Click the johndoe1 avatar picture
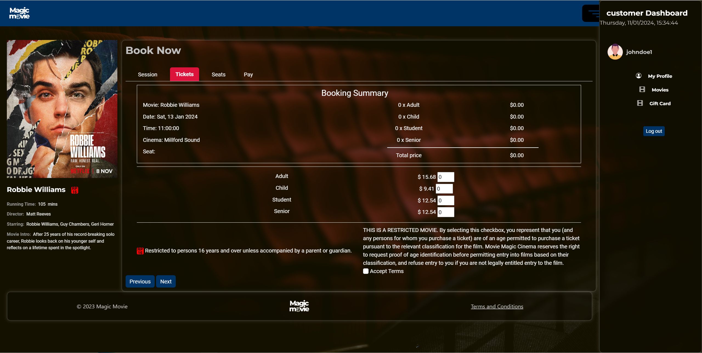The height and width of the screenshot is (353, 702). click(615, 52)
